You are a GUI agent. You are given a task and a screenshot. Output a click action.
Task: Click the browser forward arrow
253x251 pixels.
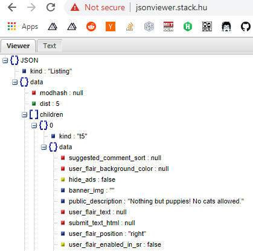coord(31,8)
